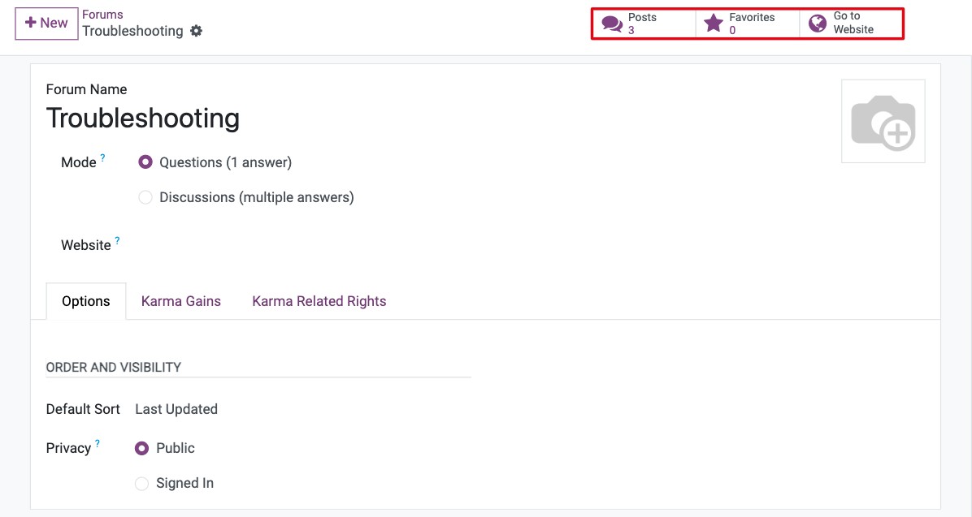The image size is (972, 517).
Task: Click the Default Sort label
Action: (x=83, y=409)
